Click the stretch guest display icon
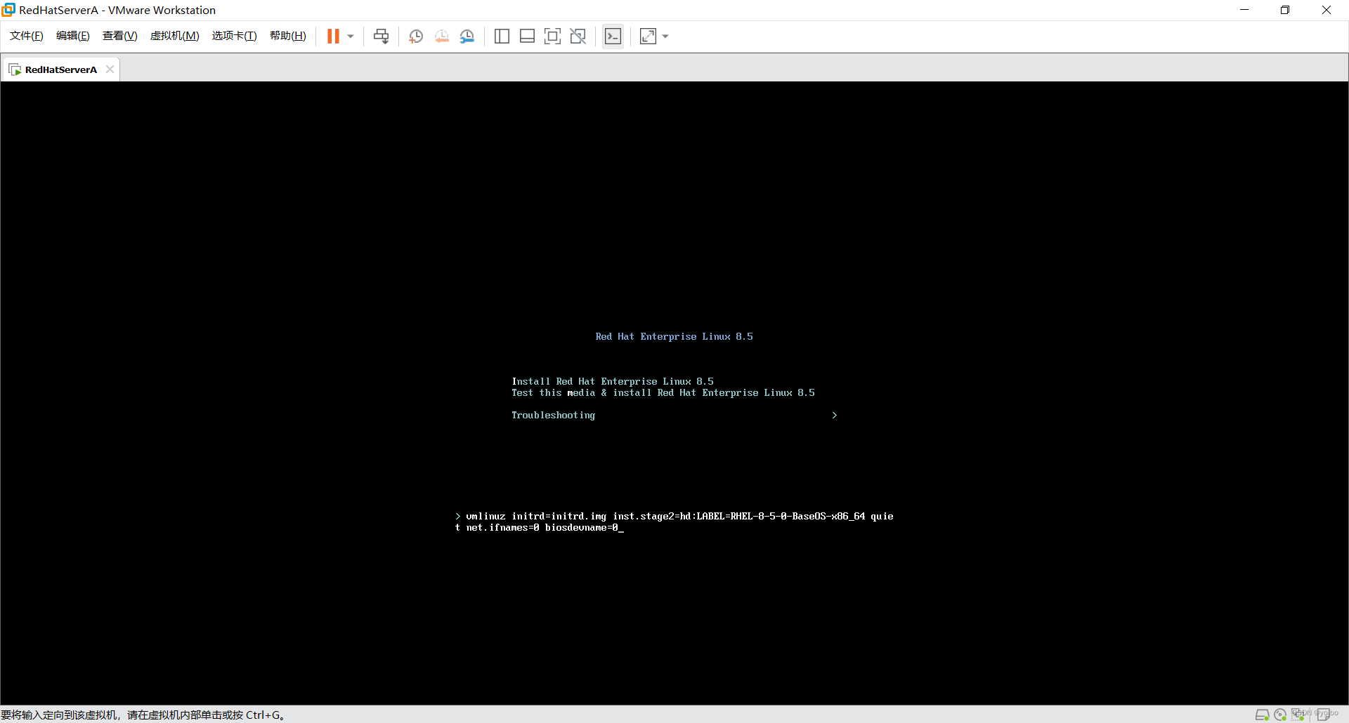The image size is (1349, 723). (648, 37)
